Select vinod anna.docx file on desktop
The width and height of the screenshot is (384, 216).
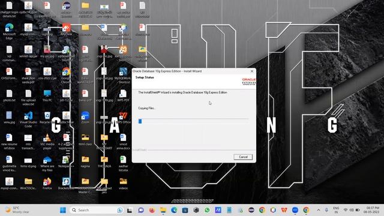tap(123, 142)
